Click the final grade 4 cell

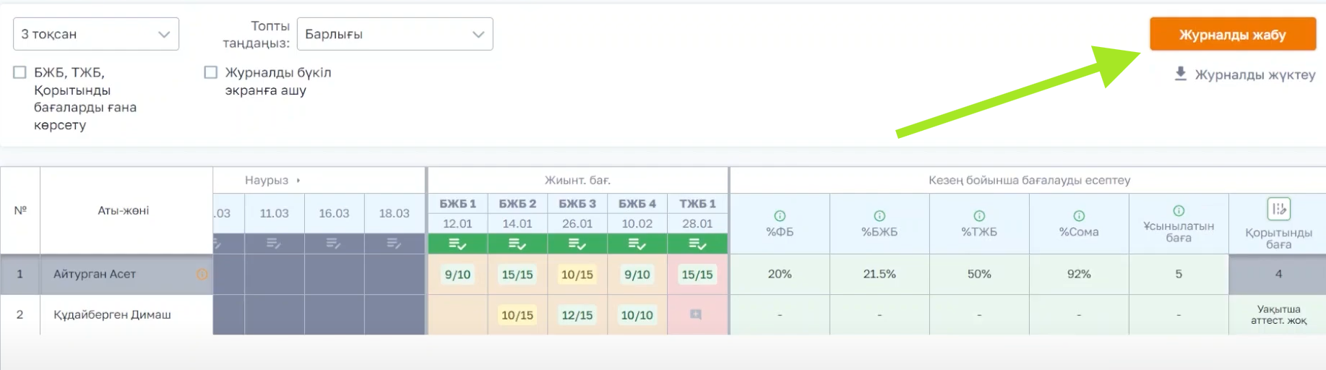pos(1278,274)
